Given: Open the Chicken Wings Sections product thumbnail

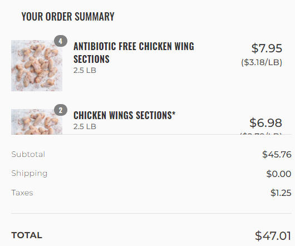Looking at the screenshot, I should tap(37, 122).
